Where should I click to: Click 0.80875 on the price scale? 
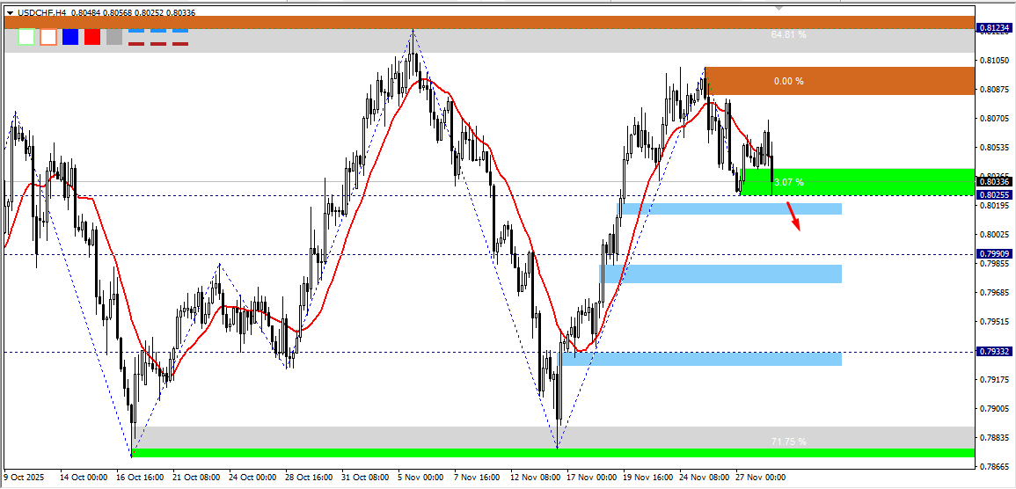994,90
